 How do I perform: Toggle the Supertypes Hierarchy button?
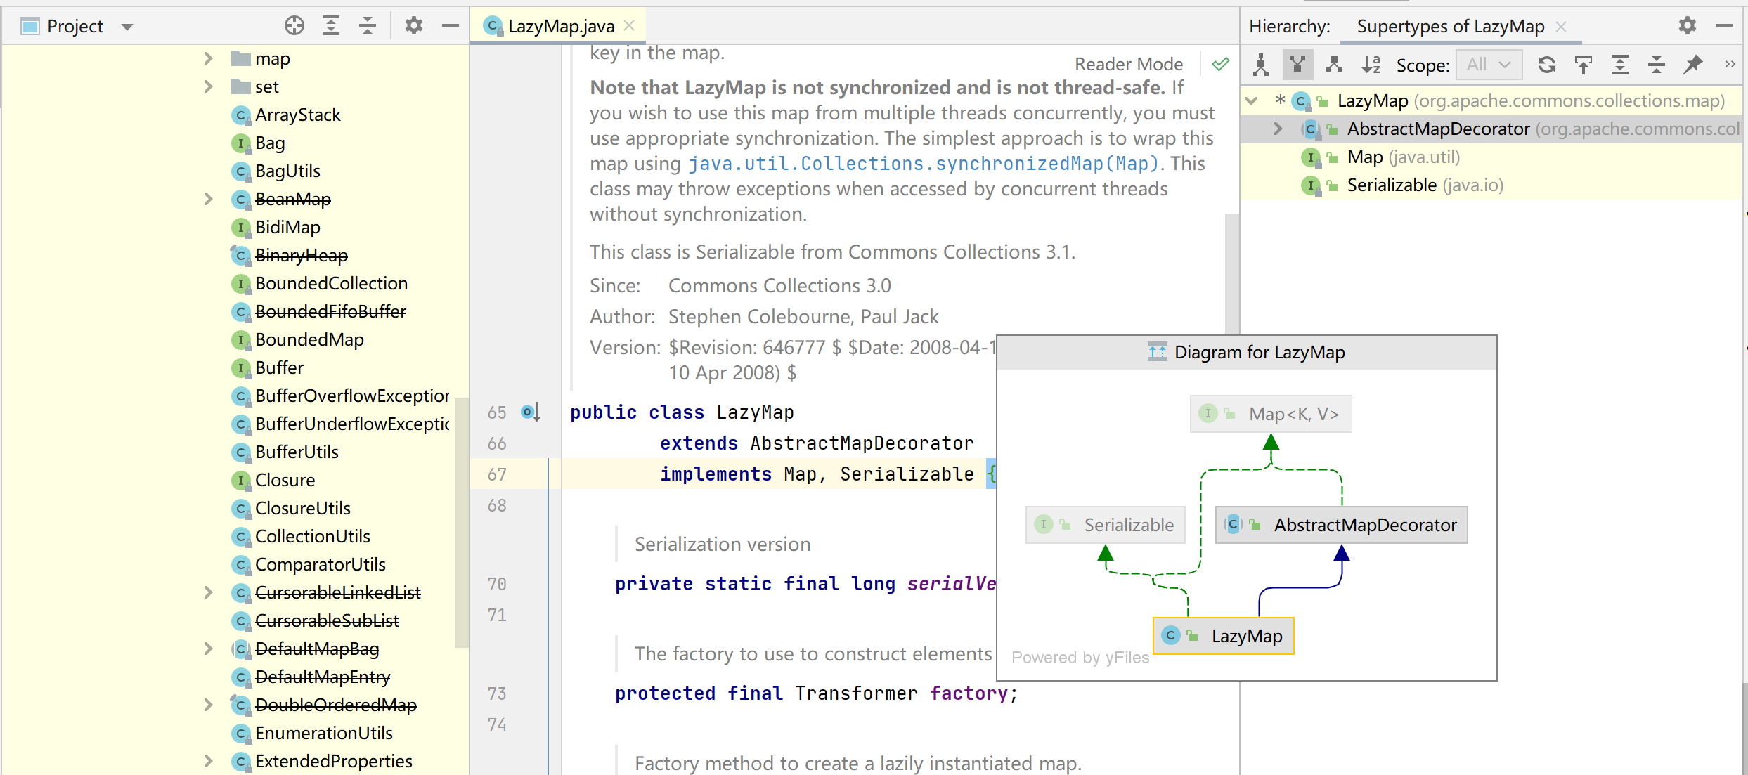tap(1297, 65)
